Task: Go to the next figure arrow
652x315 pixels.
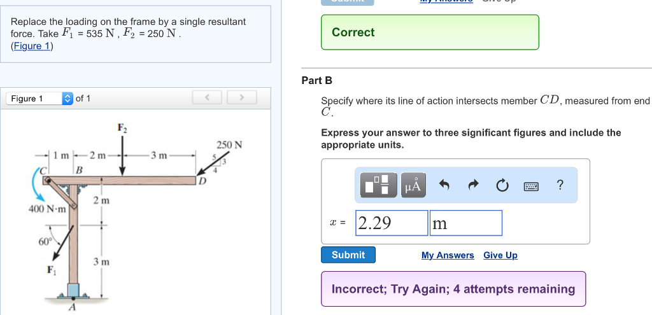Action: pyautogui.click(x=241, y=98)
